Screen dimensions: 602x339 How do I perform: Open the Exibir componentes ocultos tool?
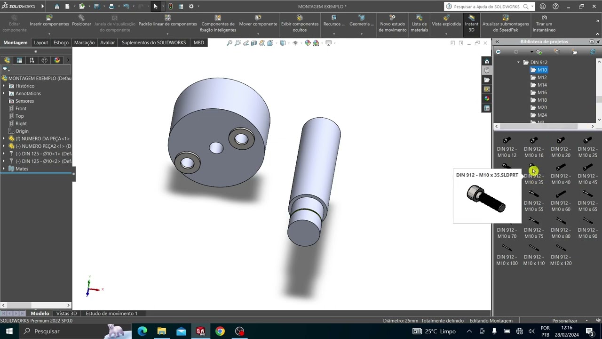click(300, 24)
